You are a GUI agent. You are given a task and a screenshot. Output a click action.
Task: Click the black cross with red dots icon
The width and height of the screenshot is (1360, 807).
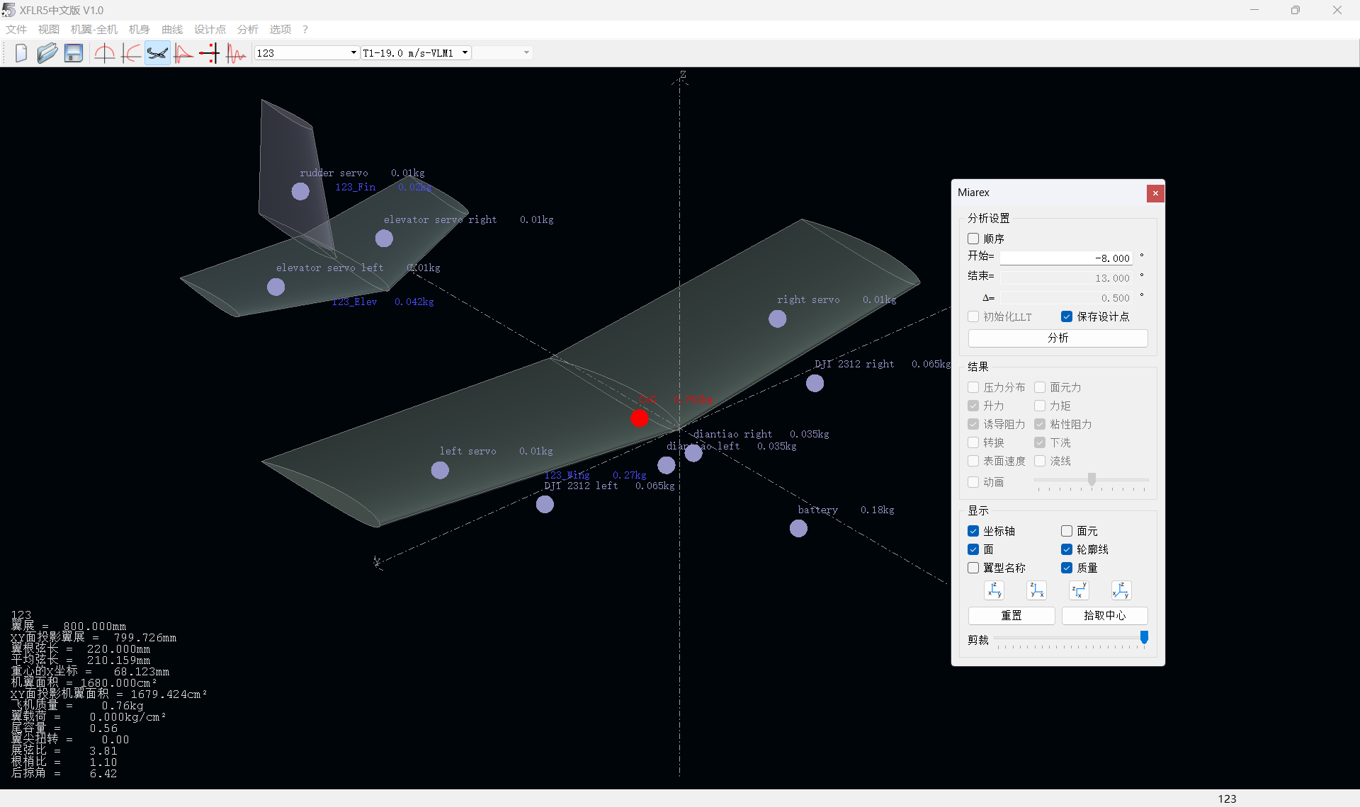coord(210,53)
